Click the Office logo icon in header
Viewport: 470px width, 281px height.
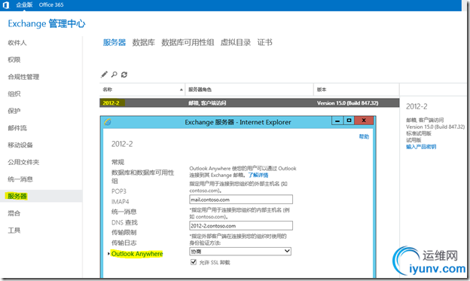tap(6, 5)
